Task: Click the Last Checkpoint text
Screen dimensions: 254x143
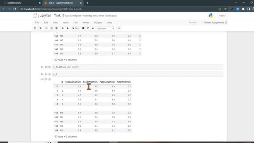Action: coord(84,16)
